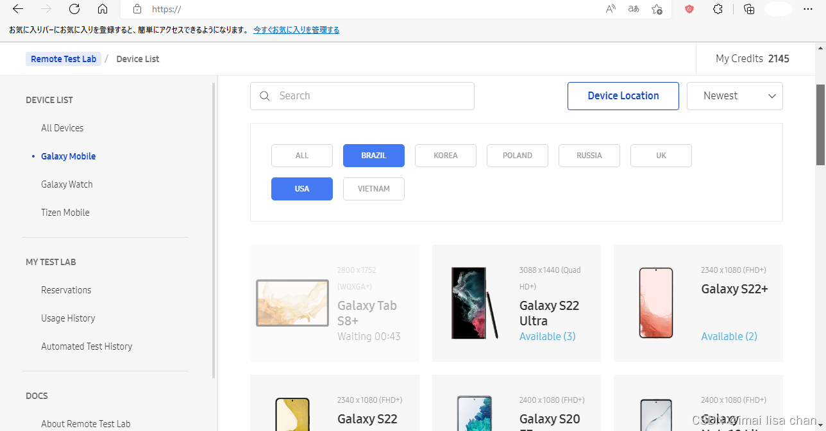Deselect the BRAZIL location filter
This screenshot has width=826, height=431.
point(374,156)
